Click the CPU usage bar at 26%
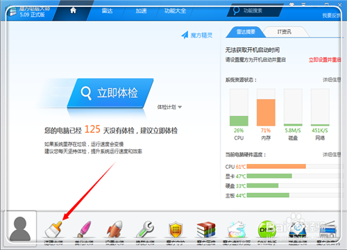Image resolution: width=347 pixels, height=250 pixels. (239, 107)
